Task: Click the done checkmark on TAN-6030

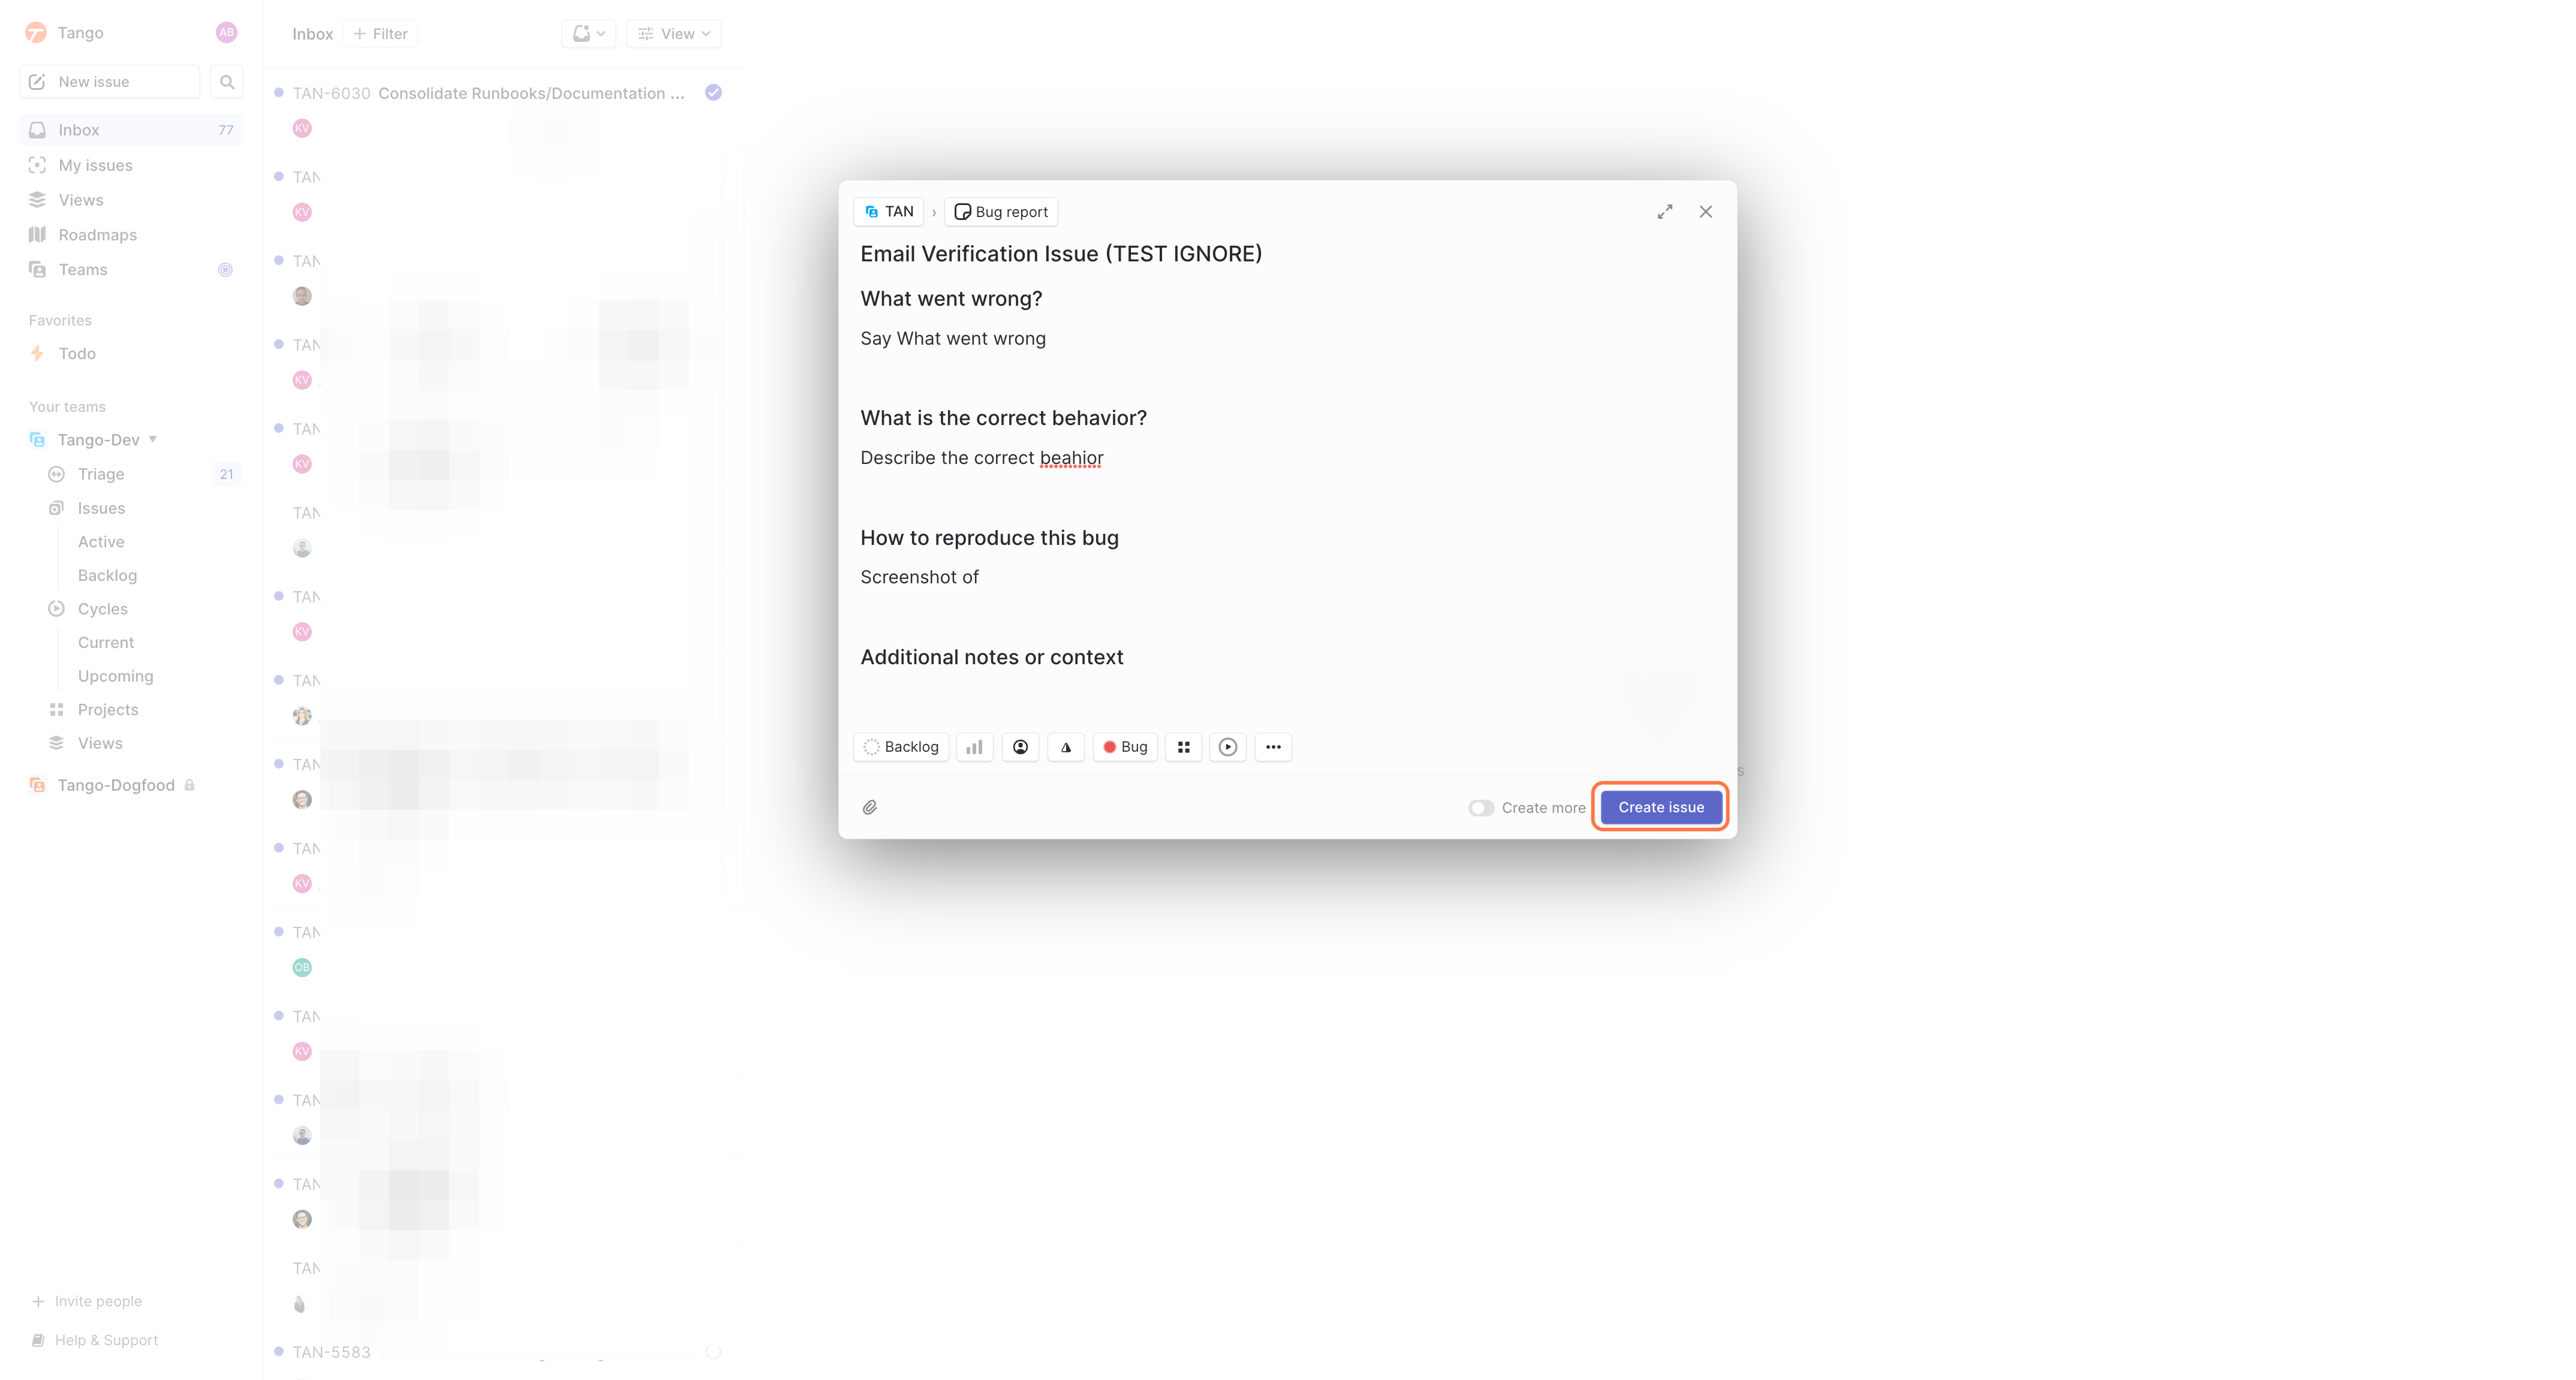Action: [713, 93]
